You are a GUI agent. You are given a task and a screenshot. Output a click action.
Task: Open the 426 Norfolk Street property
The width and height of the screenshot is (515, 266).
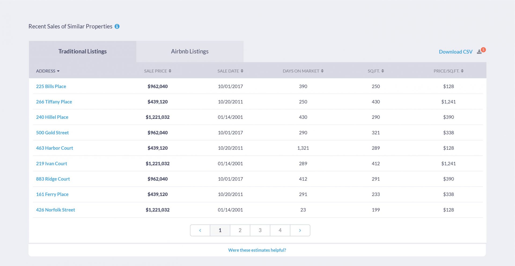(56, 210)
